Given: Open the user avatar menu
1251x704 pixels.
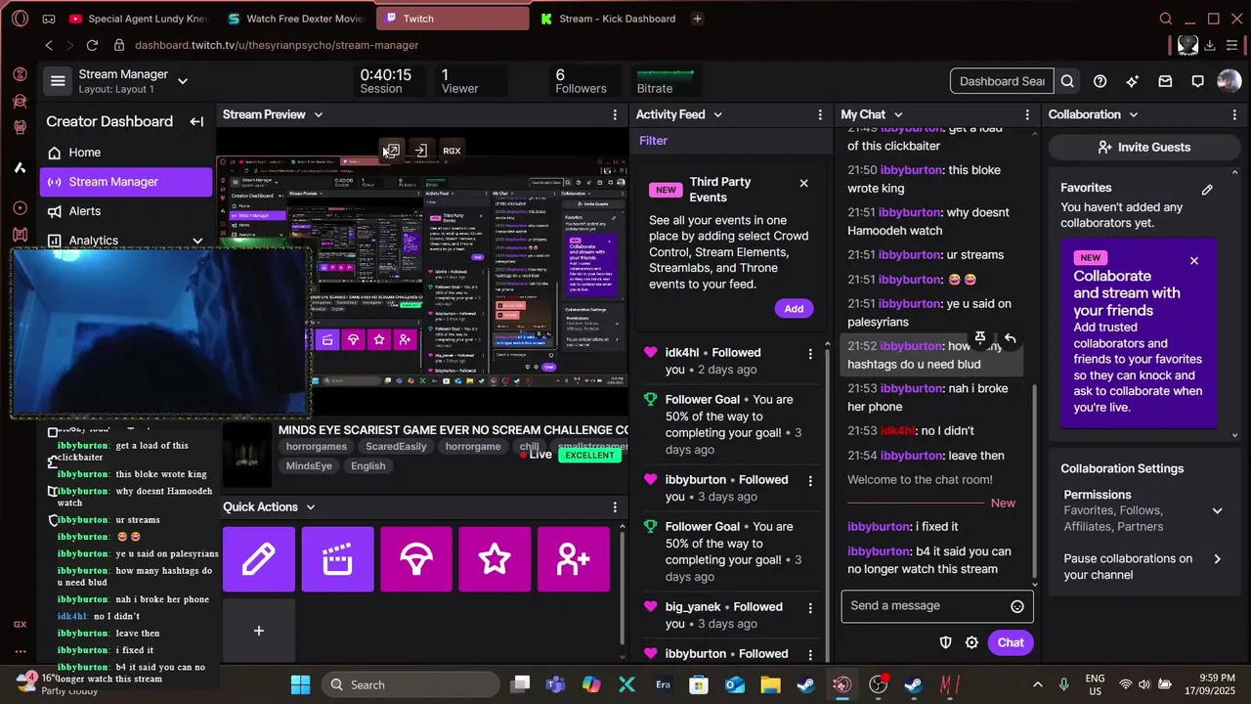Looking at the screenshot, I should (1229, 81).
